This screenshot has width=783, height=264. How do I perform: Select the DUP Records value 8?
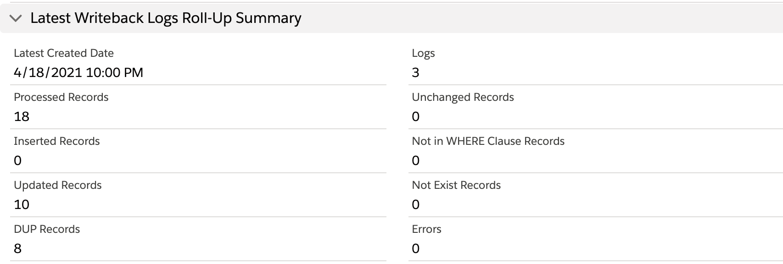[x=18, y=248]
